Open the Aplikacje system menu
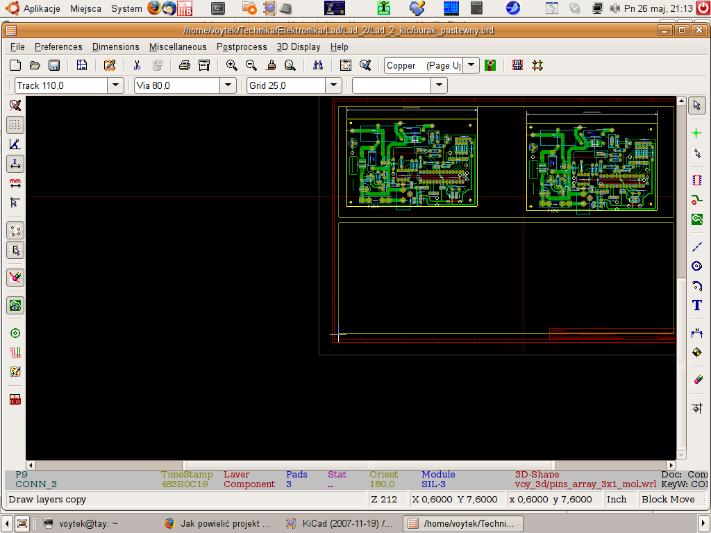Viewport: 711px width, 533px height. pyautogui.click(x=33, y=8)
